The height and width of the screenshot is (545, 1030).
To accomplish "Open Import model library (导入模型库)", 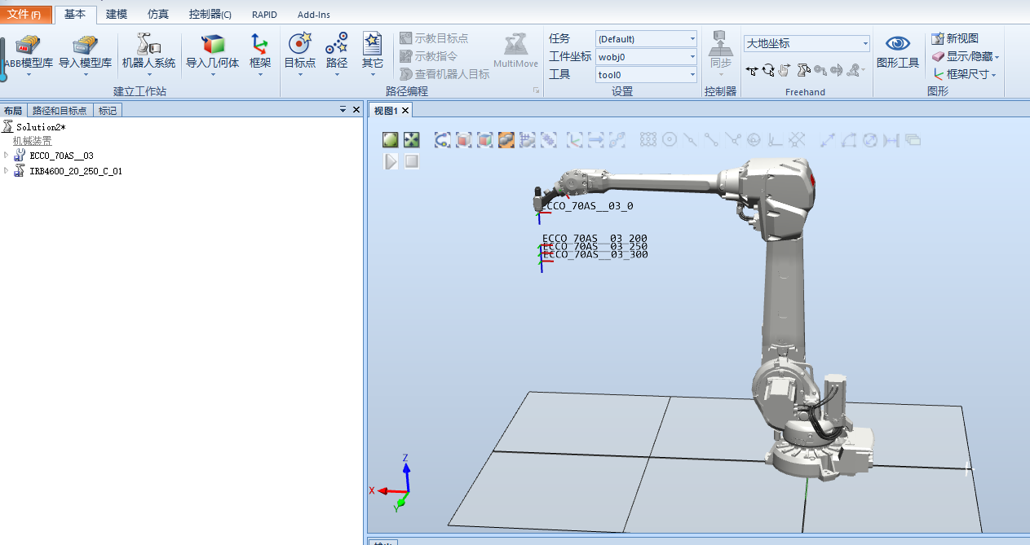I will (86, 55).
